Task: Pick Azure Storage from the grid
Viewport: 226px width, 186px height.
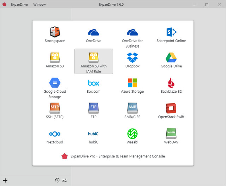Action: pyautogui.click(x=132, y=83)
